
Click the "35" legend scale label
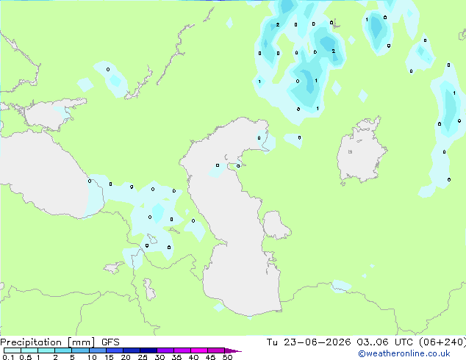click(x=176, y=357)
